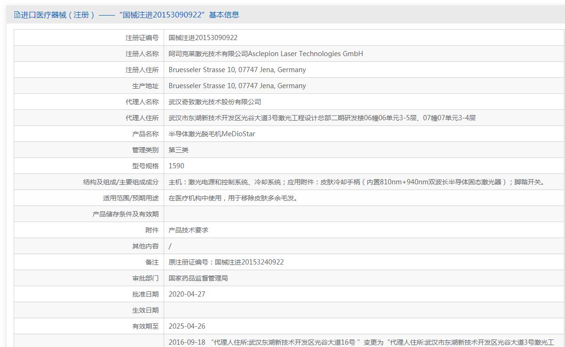565x347 pixels.
Task: Click the 生产地址 address value
Action: (237, 86)
